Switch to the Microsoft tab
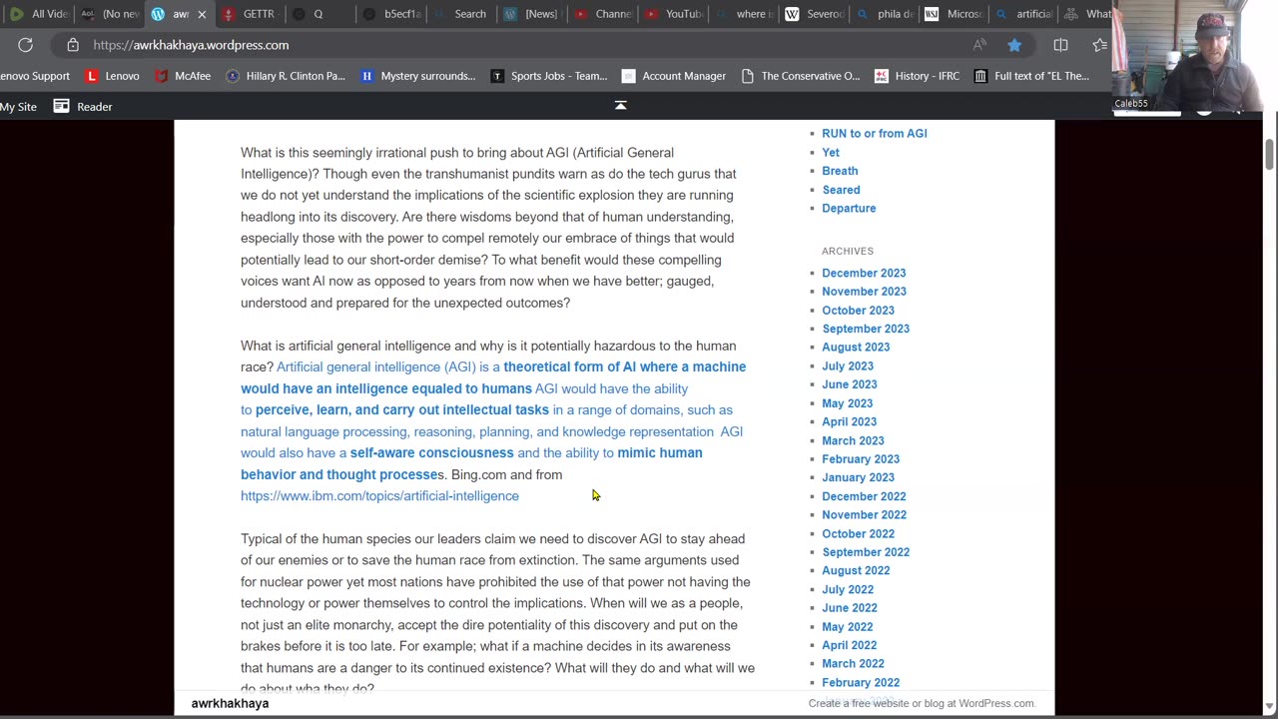This screenshot has width=1278, height=719. coord(955,14)
